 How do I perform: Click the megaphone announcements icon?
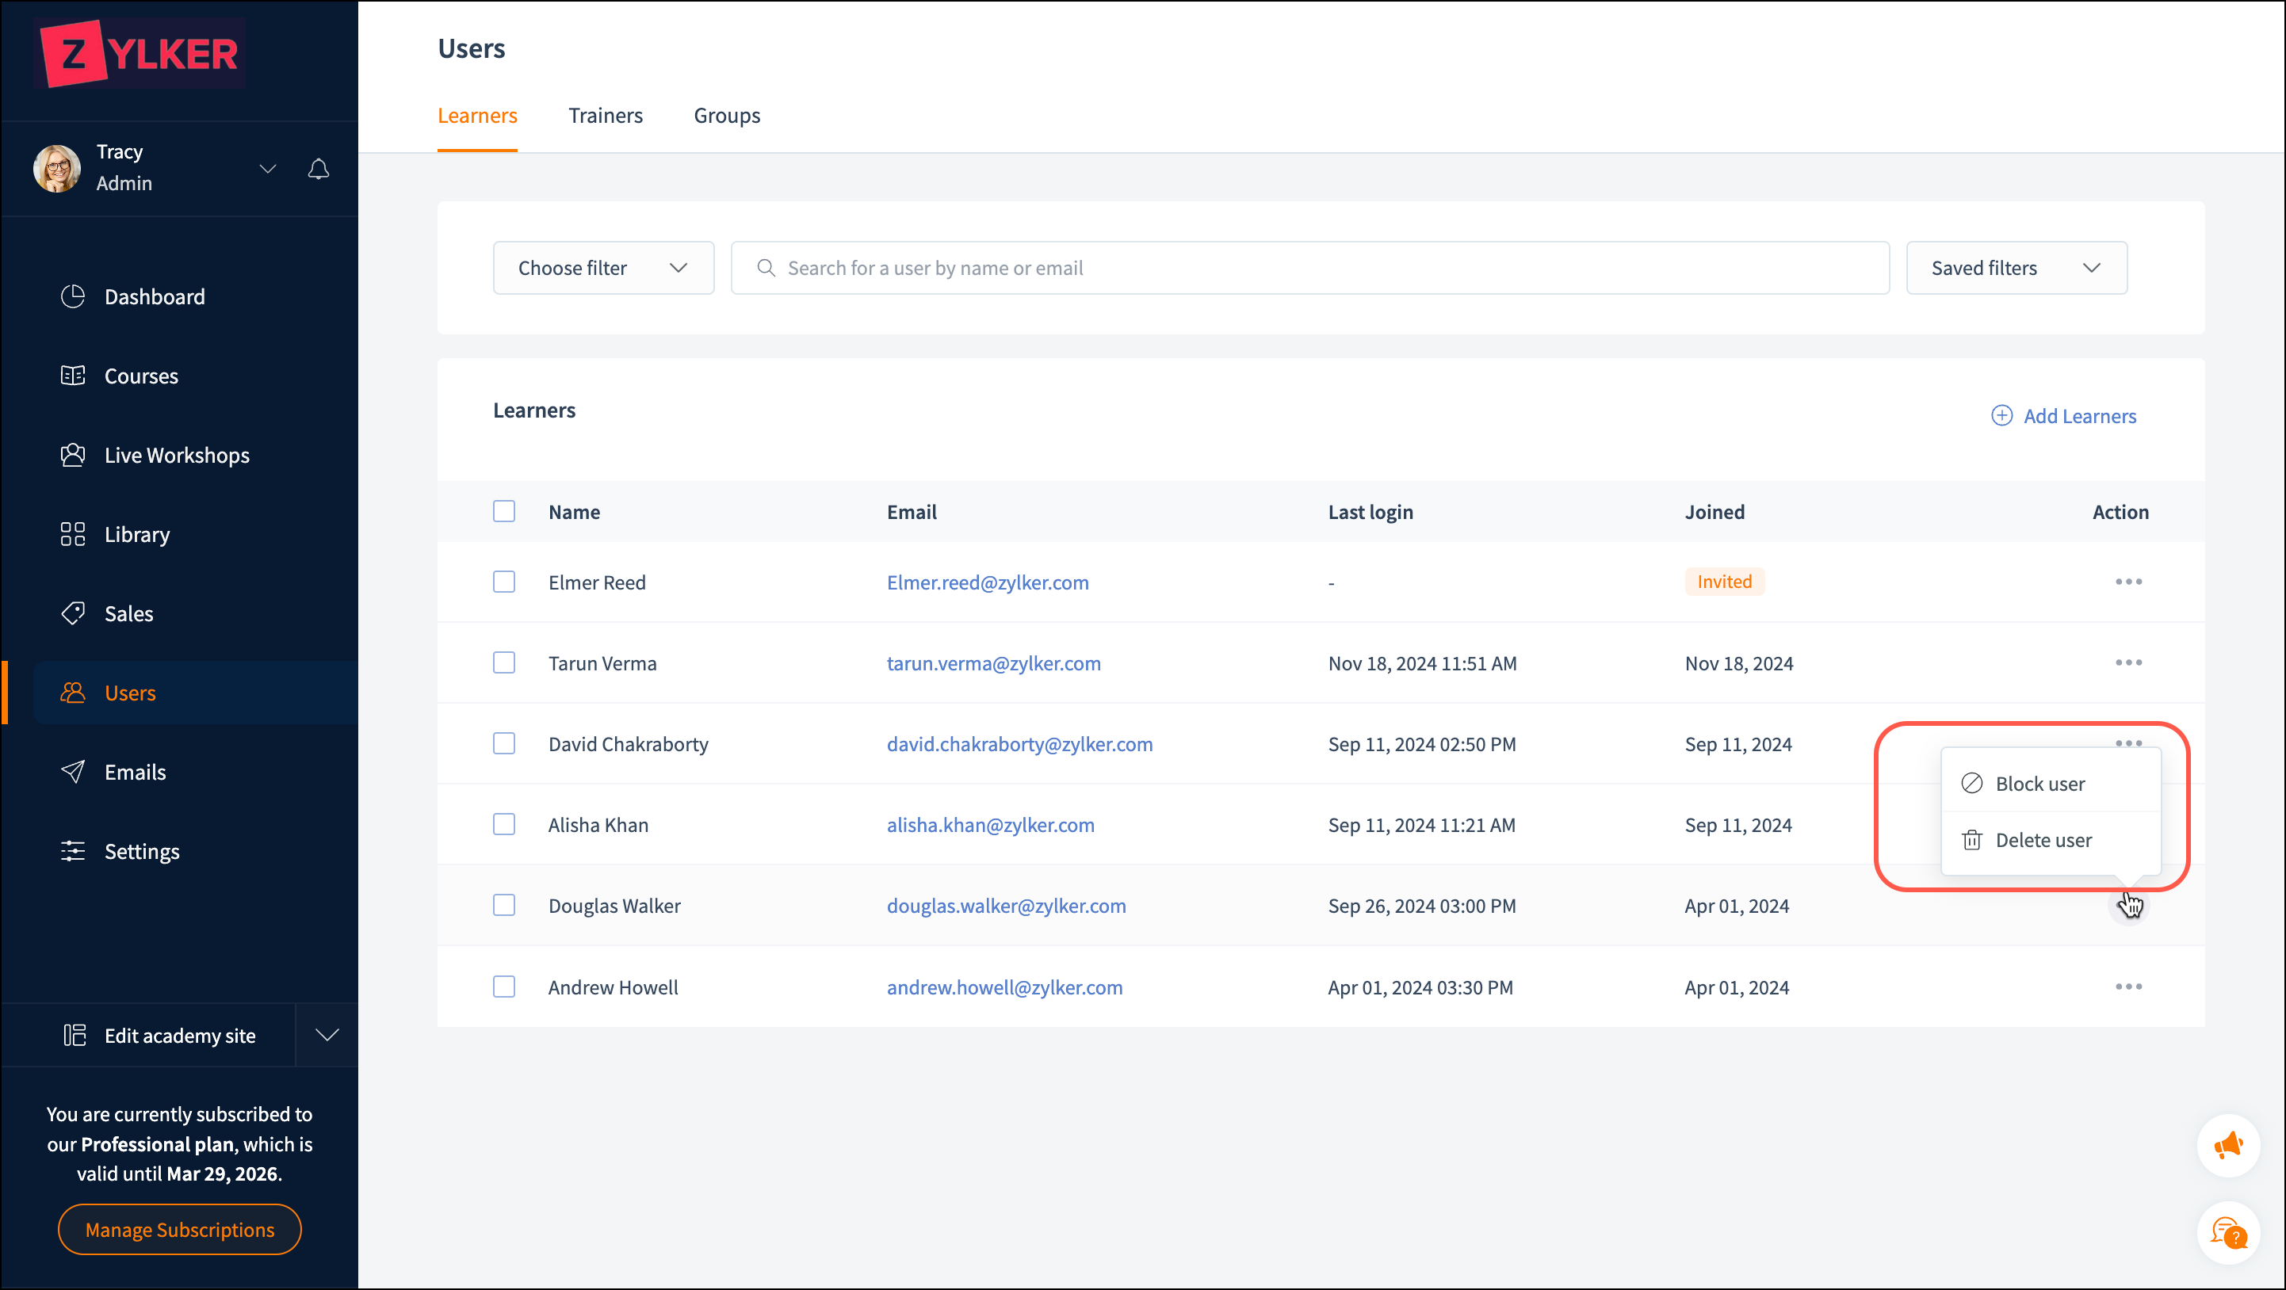coord(2227,1144)
